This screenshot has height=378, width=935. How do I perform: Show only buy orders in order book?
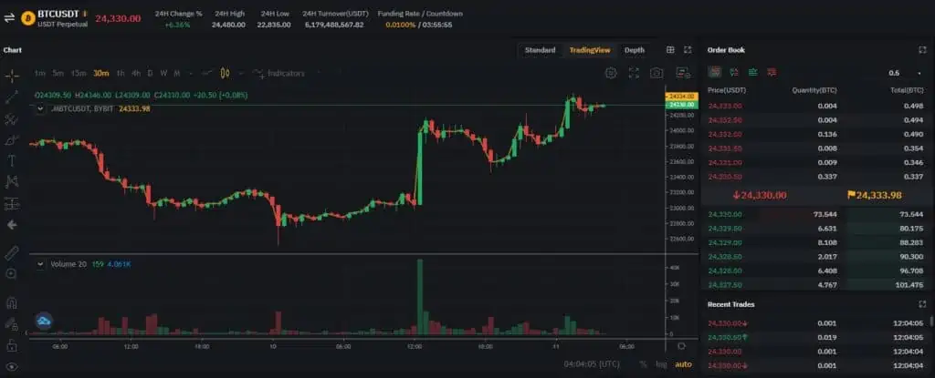pos(753,73)
